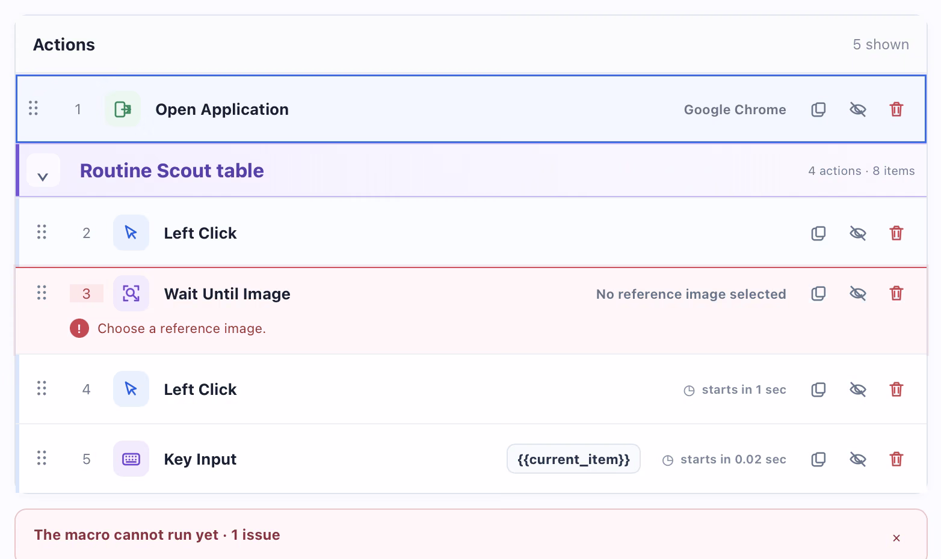Click the Wait Until Image scan icon
941x559 pixels.
[131, 294]
